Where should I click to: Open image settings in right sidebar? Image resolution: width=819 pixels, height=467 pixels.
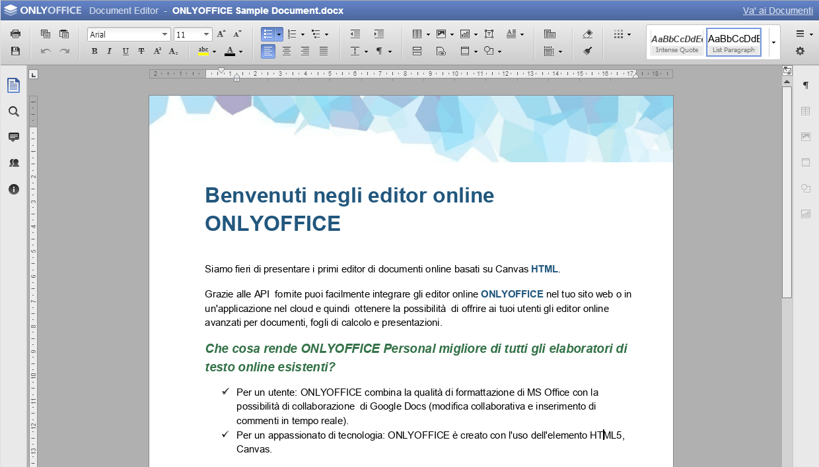coord(806,137)
